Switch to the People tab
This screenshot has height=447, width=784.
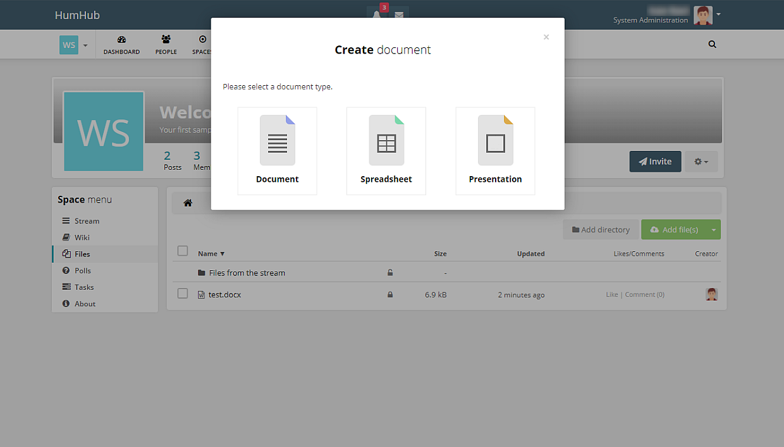click(x=166, y=44)
